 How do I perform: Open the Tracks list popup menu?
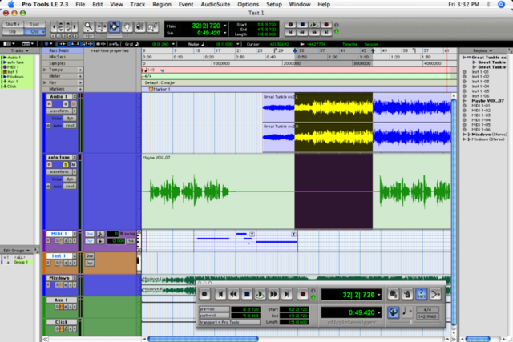(19, 50)
